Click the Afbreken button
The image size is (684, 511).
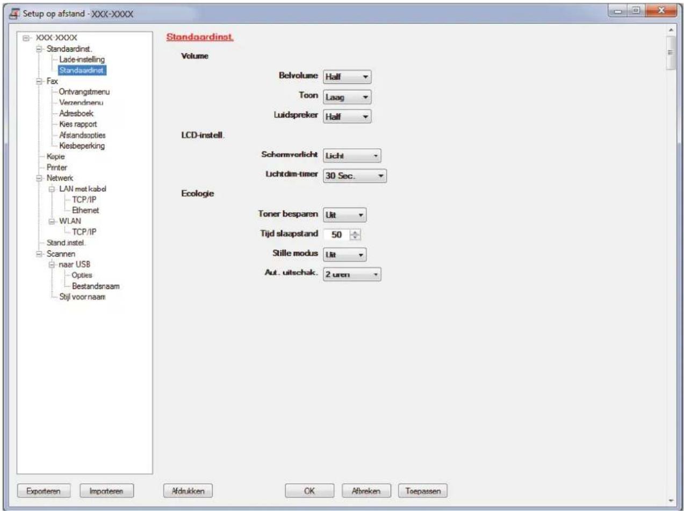[x=366, y=491]
